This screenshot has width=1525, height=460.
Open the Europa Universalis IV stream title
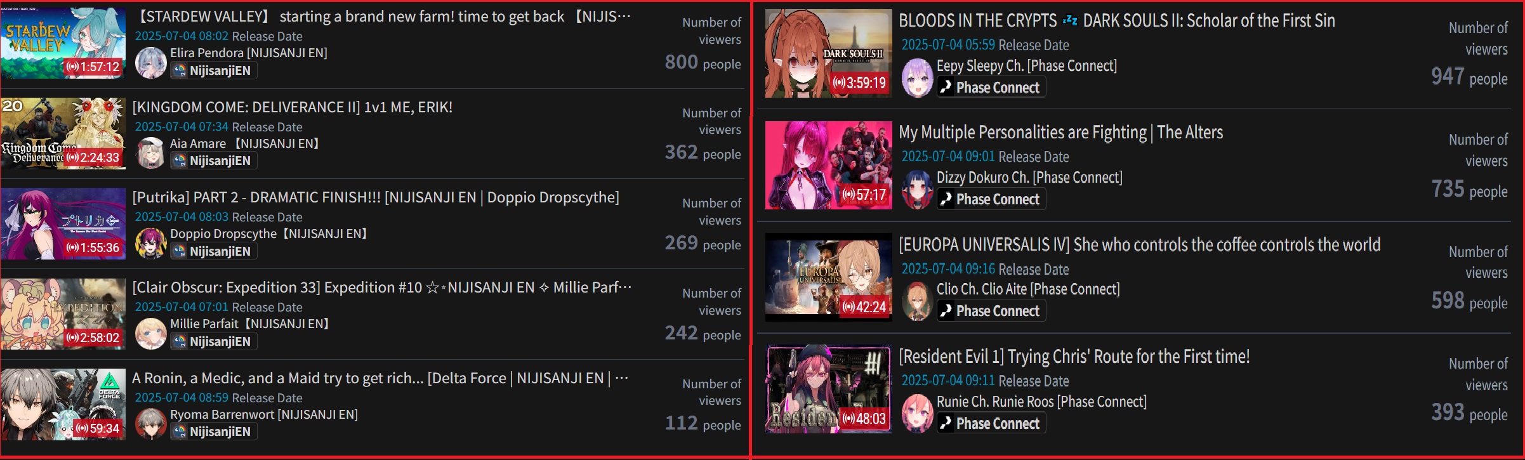pyautogui.click(x=1140, y=245)
